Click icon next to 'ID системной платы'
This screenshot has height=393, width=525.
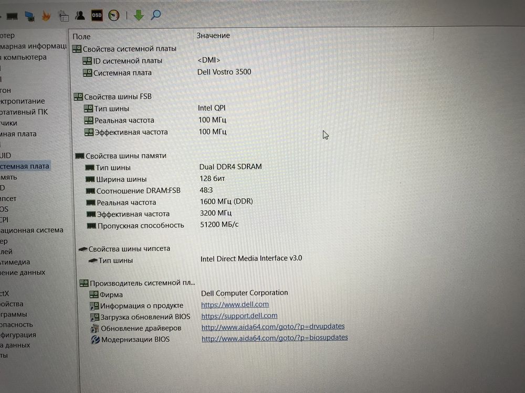coord(87,60)
